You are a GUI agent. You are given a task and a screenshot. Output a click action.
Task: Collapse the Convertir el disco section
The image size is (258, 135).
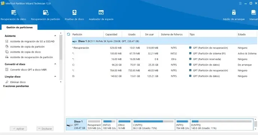(x=55, y=64)
